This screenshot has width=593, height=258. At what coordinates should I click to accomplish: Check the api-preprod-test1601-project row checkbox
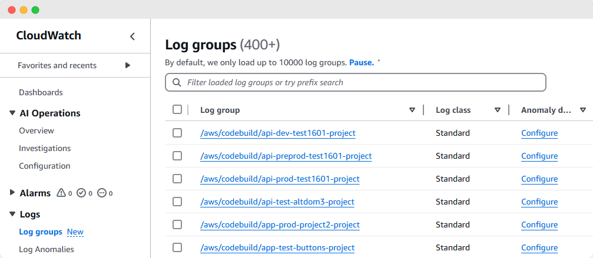[x=177, y=156]
